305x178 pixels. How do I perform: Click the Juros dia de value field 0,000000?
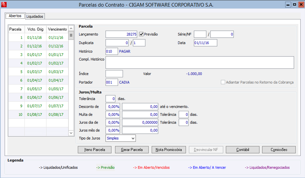coord(140,122)
